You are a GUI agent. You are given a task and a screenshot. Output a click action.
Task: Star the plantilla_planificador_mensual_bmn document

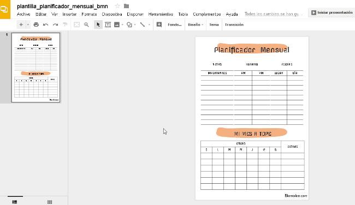[117, 6]
